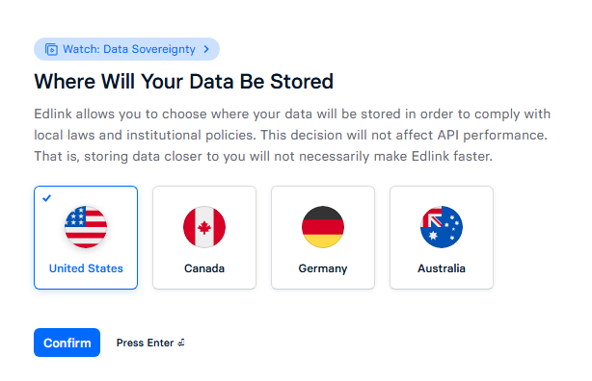This screenshot has width=592, height=381.
Task: Click the chevron arrow after Data Sovereignty
Action: click(206, 49)
